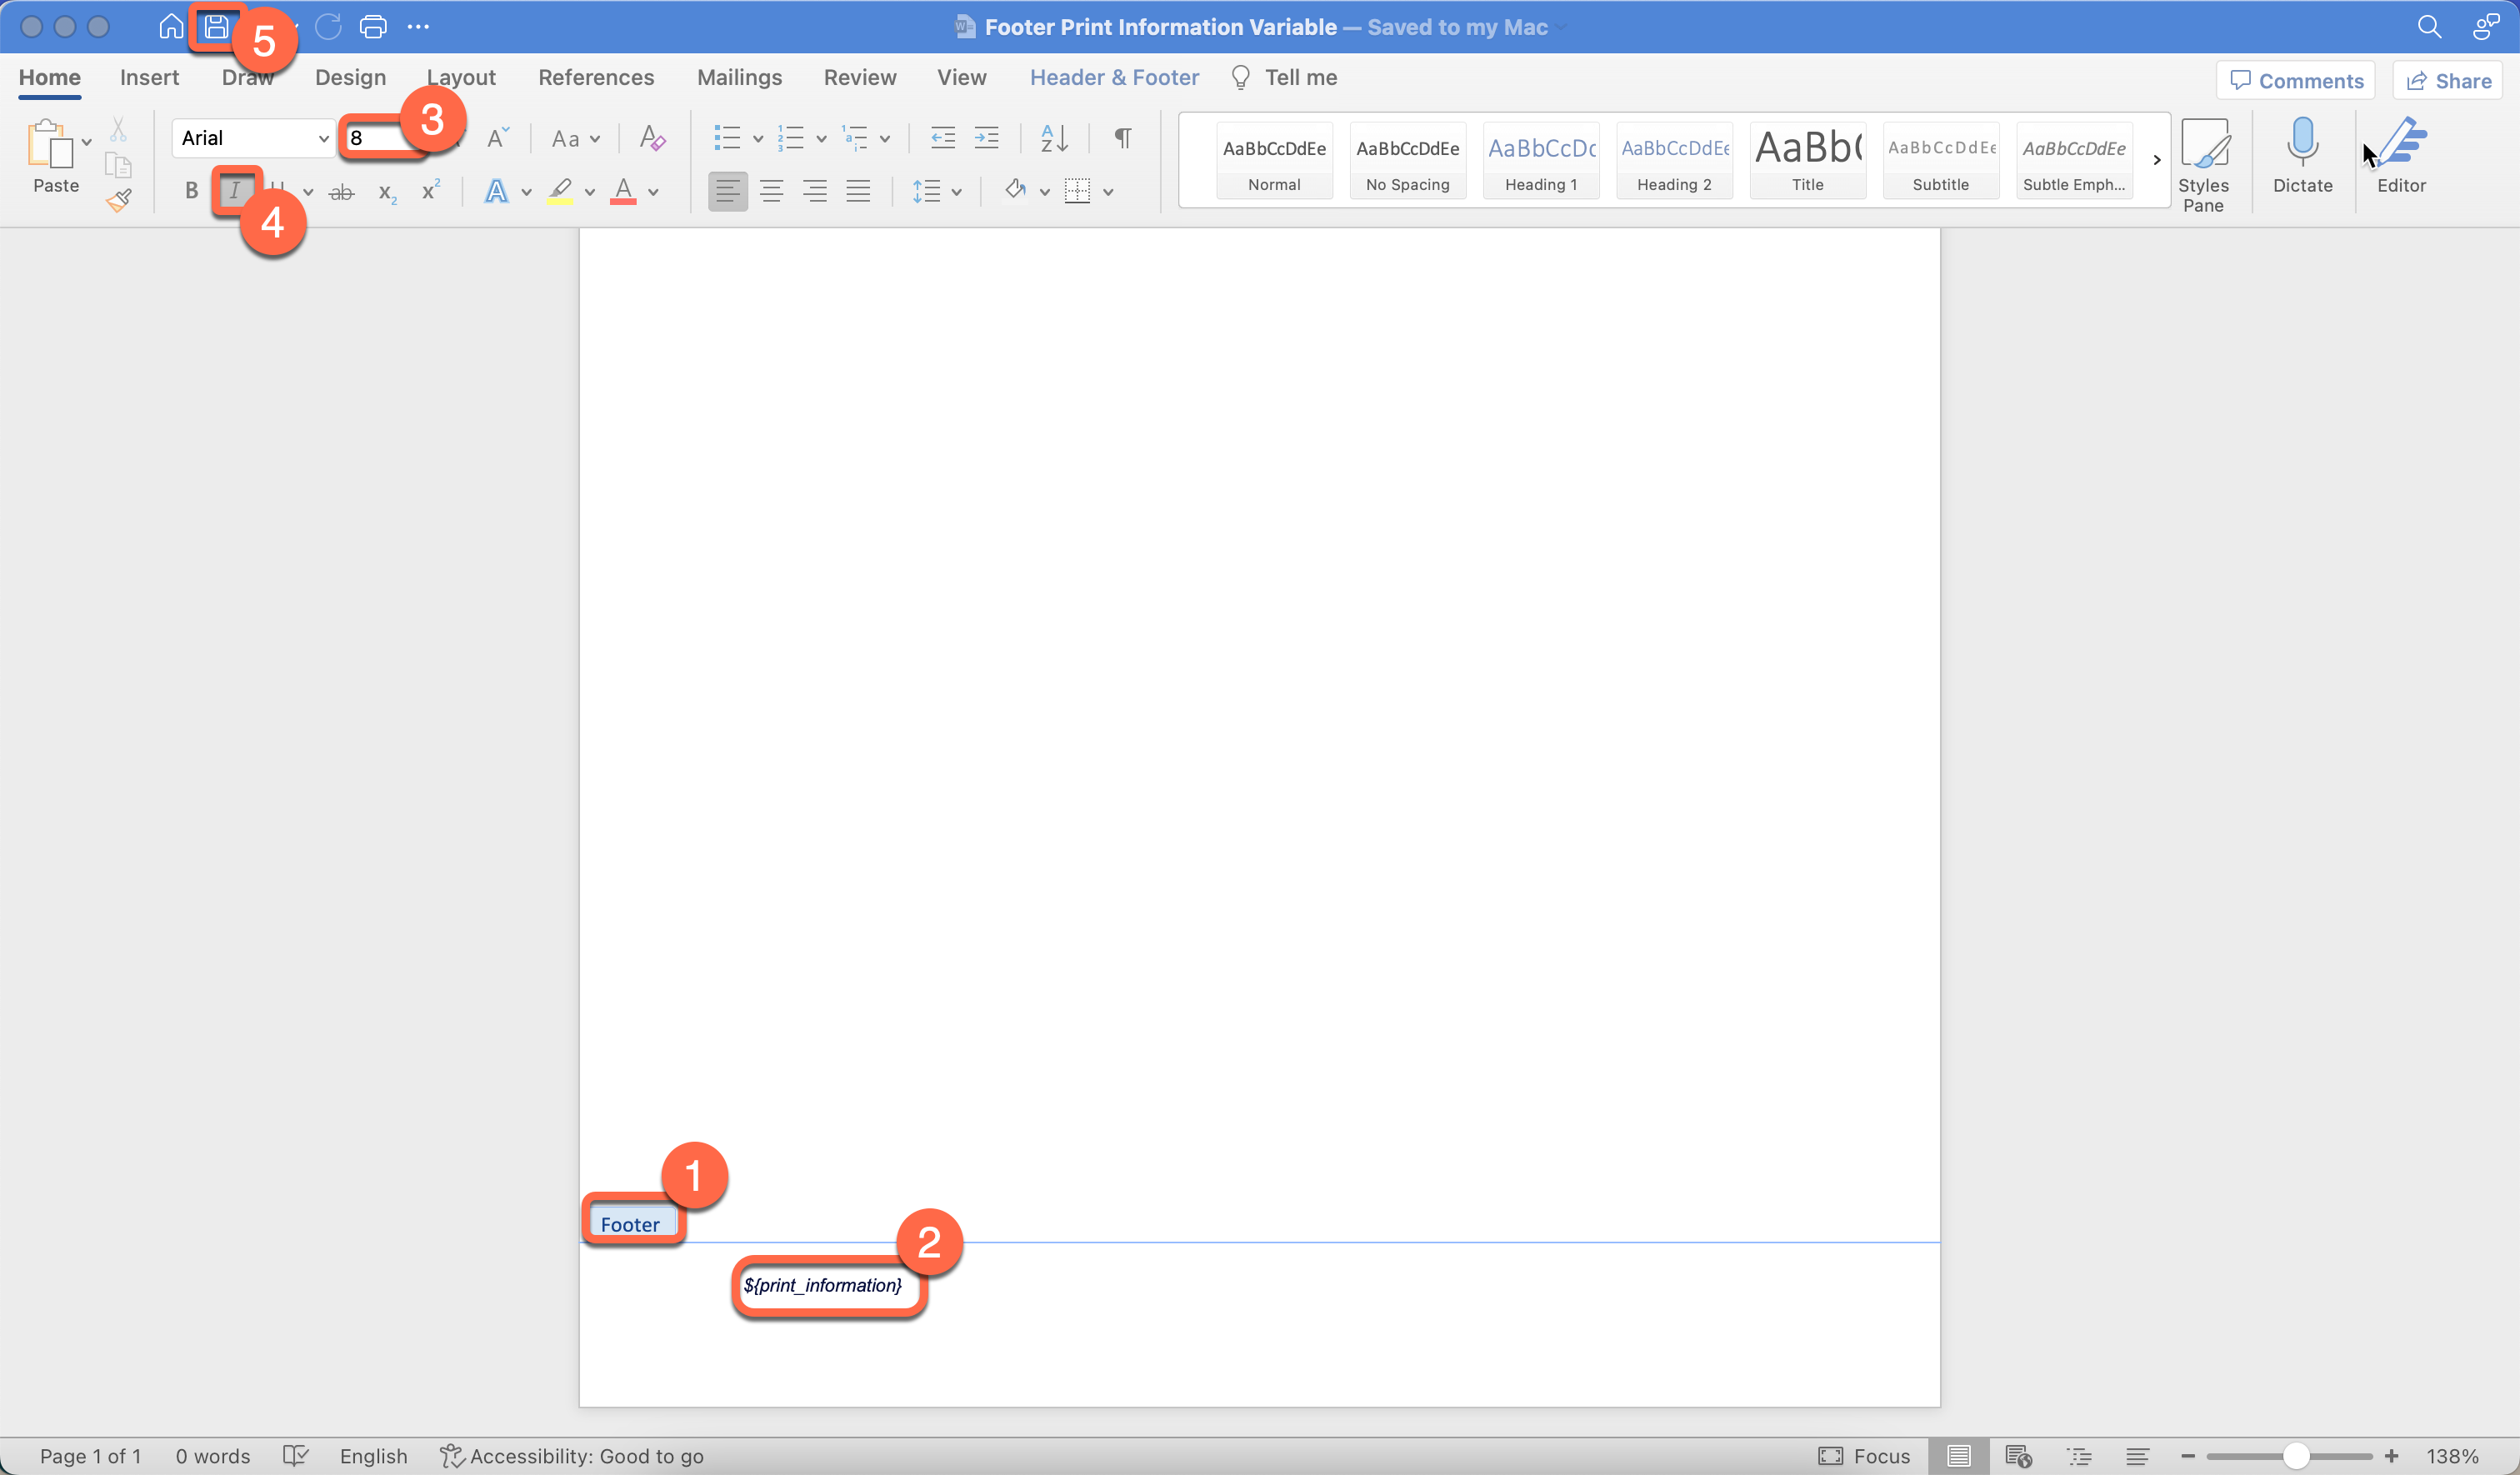Open the more options ellipsis in title bar
This screenshot has height=1475, width=2520.
(x=418, y=26)
